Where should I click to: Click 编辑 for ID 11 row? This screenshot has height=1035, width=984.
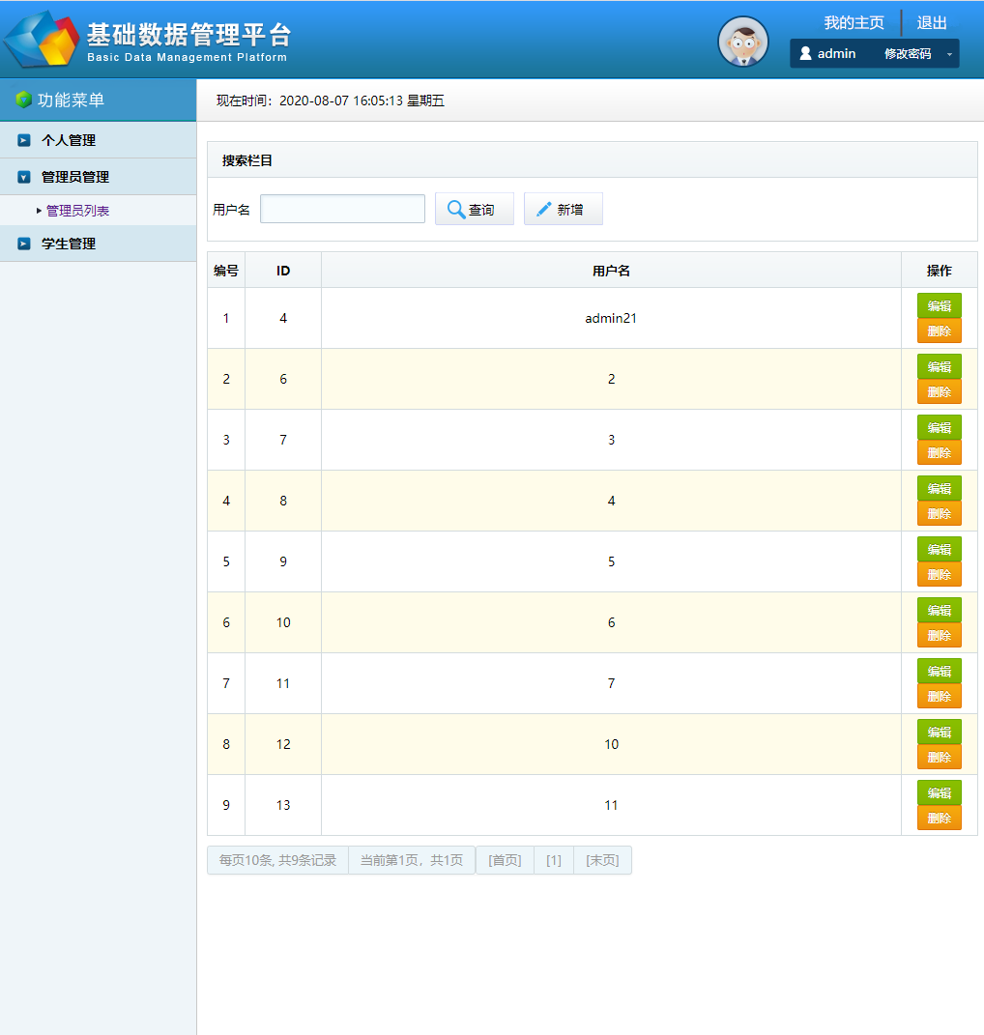(x=940, y=671)
